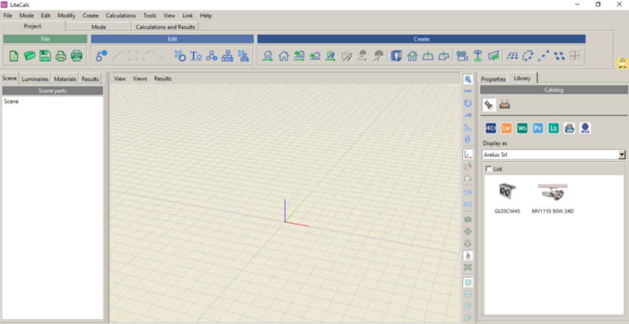629x324 pixels.
Task: Click the PDF export icon
Action: [76, 56]
